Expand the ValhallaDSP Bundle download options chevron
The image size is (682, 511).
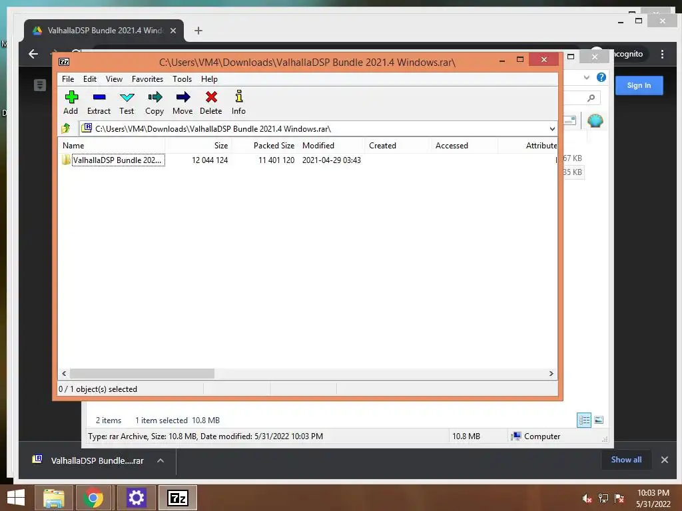click(x=161, y=460)
